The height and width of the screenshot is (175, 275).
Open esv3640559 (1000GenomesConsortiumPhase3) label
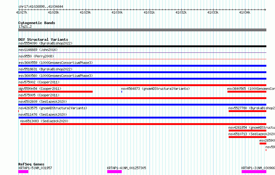(56, 63)
